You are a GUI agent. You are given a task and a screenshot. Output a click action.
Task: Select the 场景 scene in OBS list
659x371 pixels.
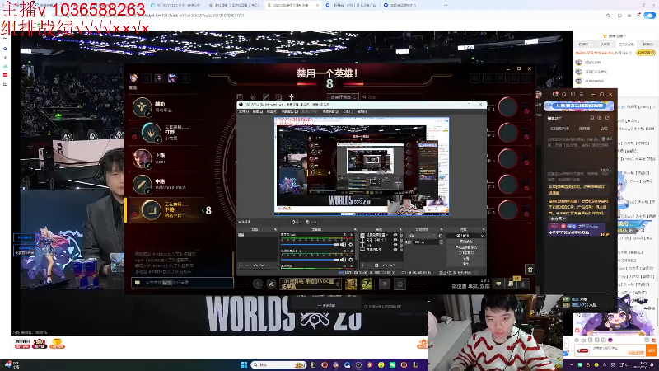(258, 235)
